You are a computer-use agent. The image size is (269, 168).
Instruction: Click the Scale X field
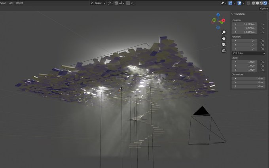tap(244, 62)
